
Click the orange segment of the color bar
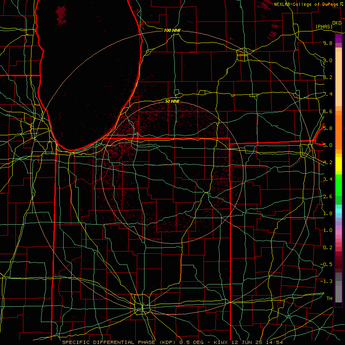click(338, 132)
